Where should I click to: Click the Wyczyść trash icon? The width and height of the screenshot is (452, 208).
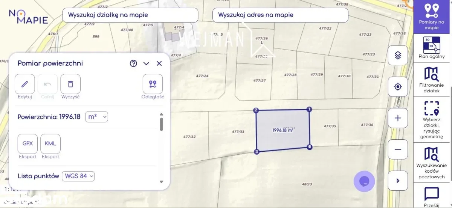coord(70,84)
